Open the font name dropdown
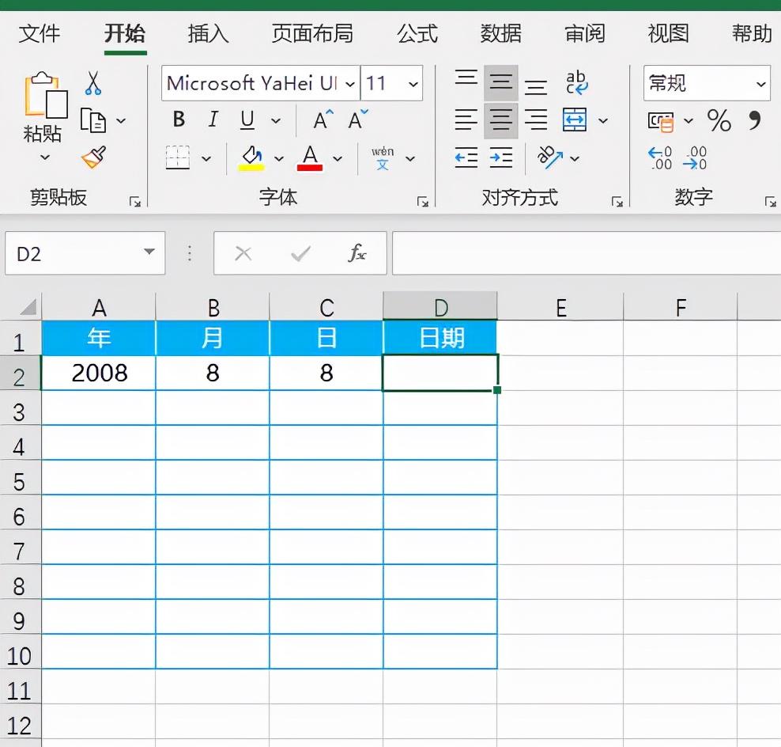The height and width of the screenshot is (747, 781). click(x=349, y=84)
